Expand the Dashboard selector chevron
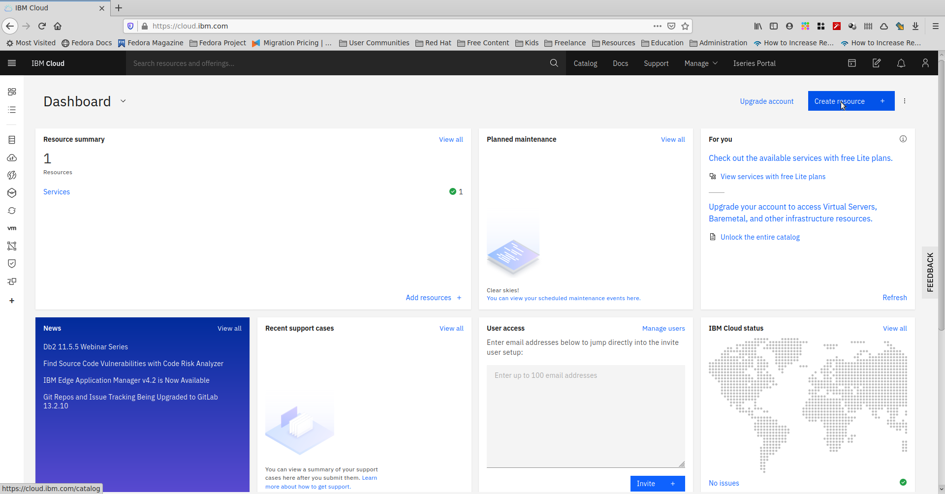 click(x=123, y=101)
